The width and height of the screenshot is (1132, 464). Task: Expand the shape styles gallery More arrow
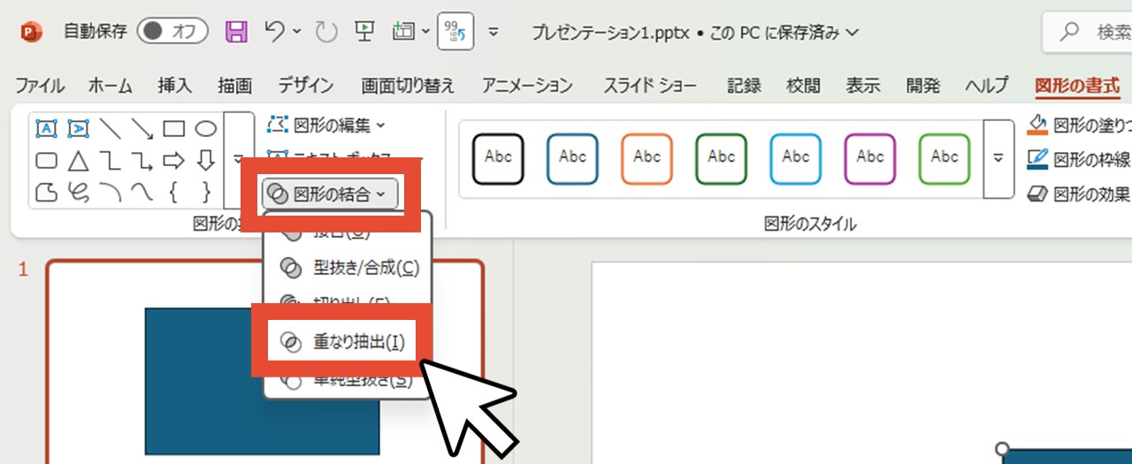pos(998,158)
